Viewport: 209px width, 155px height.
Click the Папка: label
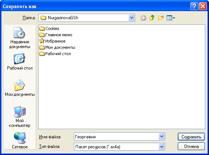click(x=29, y=18)
